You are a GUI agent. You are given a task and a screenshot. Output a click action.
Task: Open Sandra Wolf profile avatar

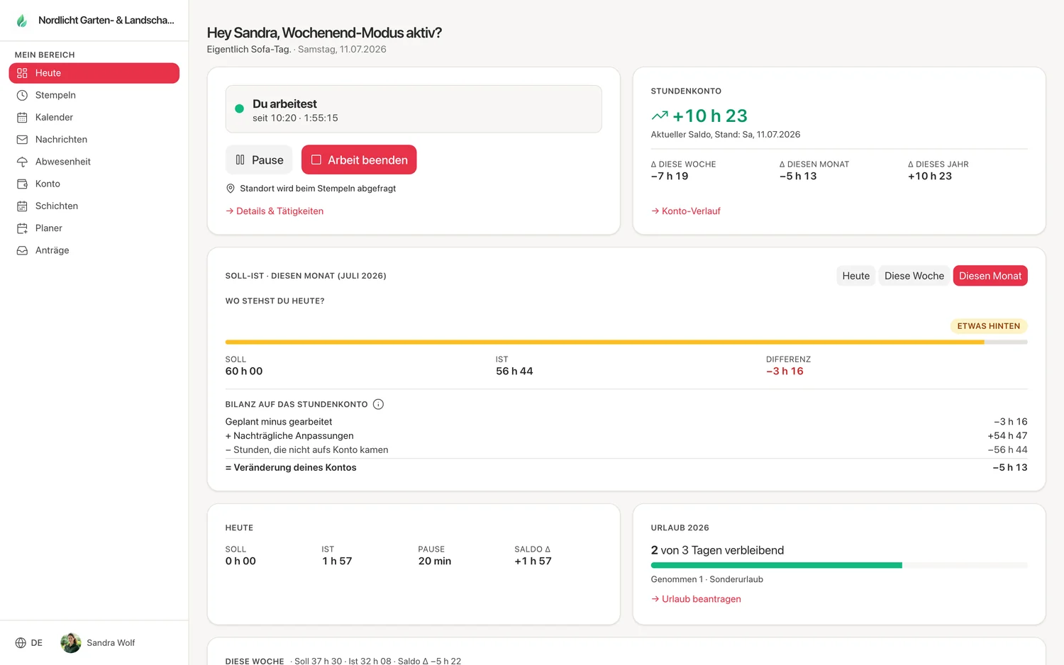click(x=71, y=643)
